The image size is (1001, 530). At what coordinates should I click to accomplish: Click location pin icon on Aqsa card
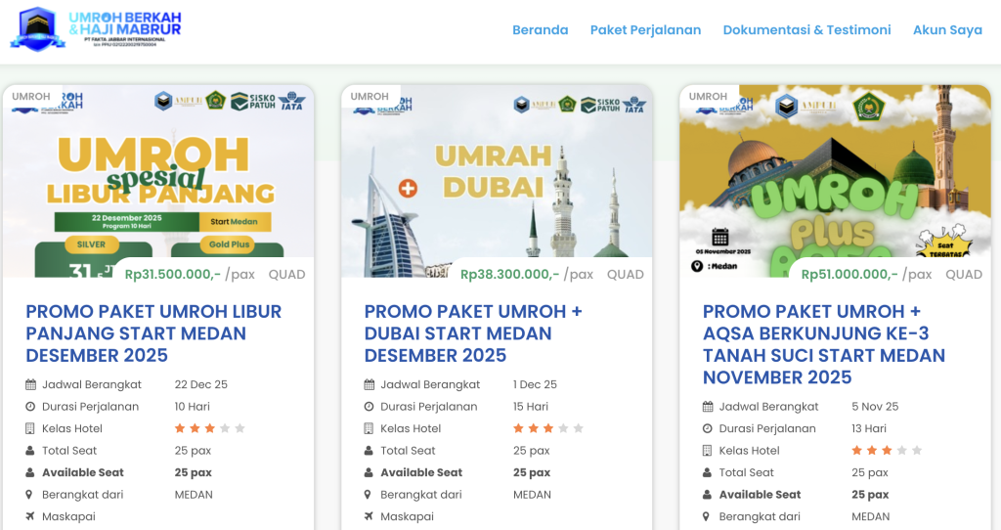pyautogui.click(x=706, y=516)
